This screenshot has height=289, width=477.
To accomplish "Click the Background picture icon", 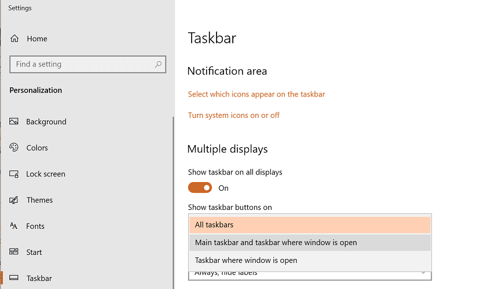I will point(14,122).
